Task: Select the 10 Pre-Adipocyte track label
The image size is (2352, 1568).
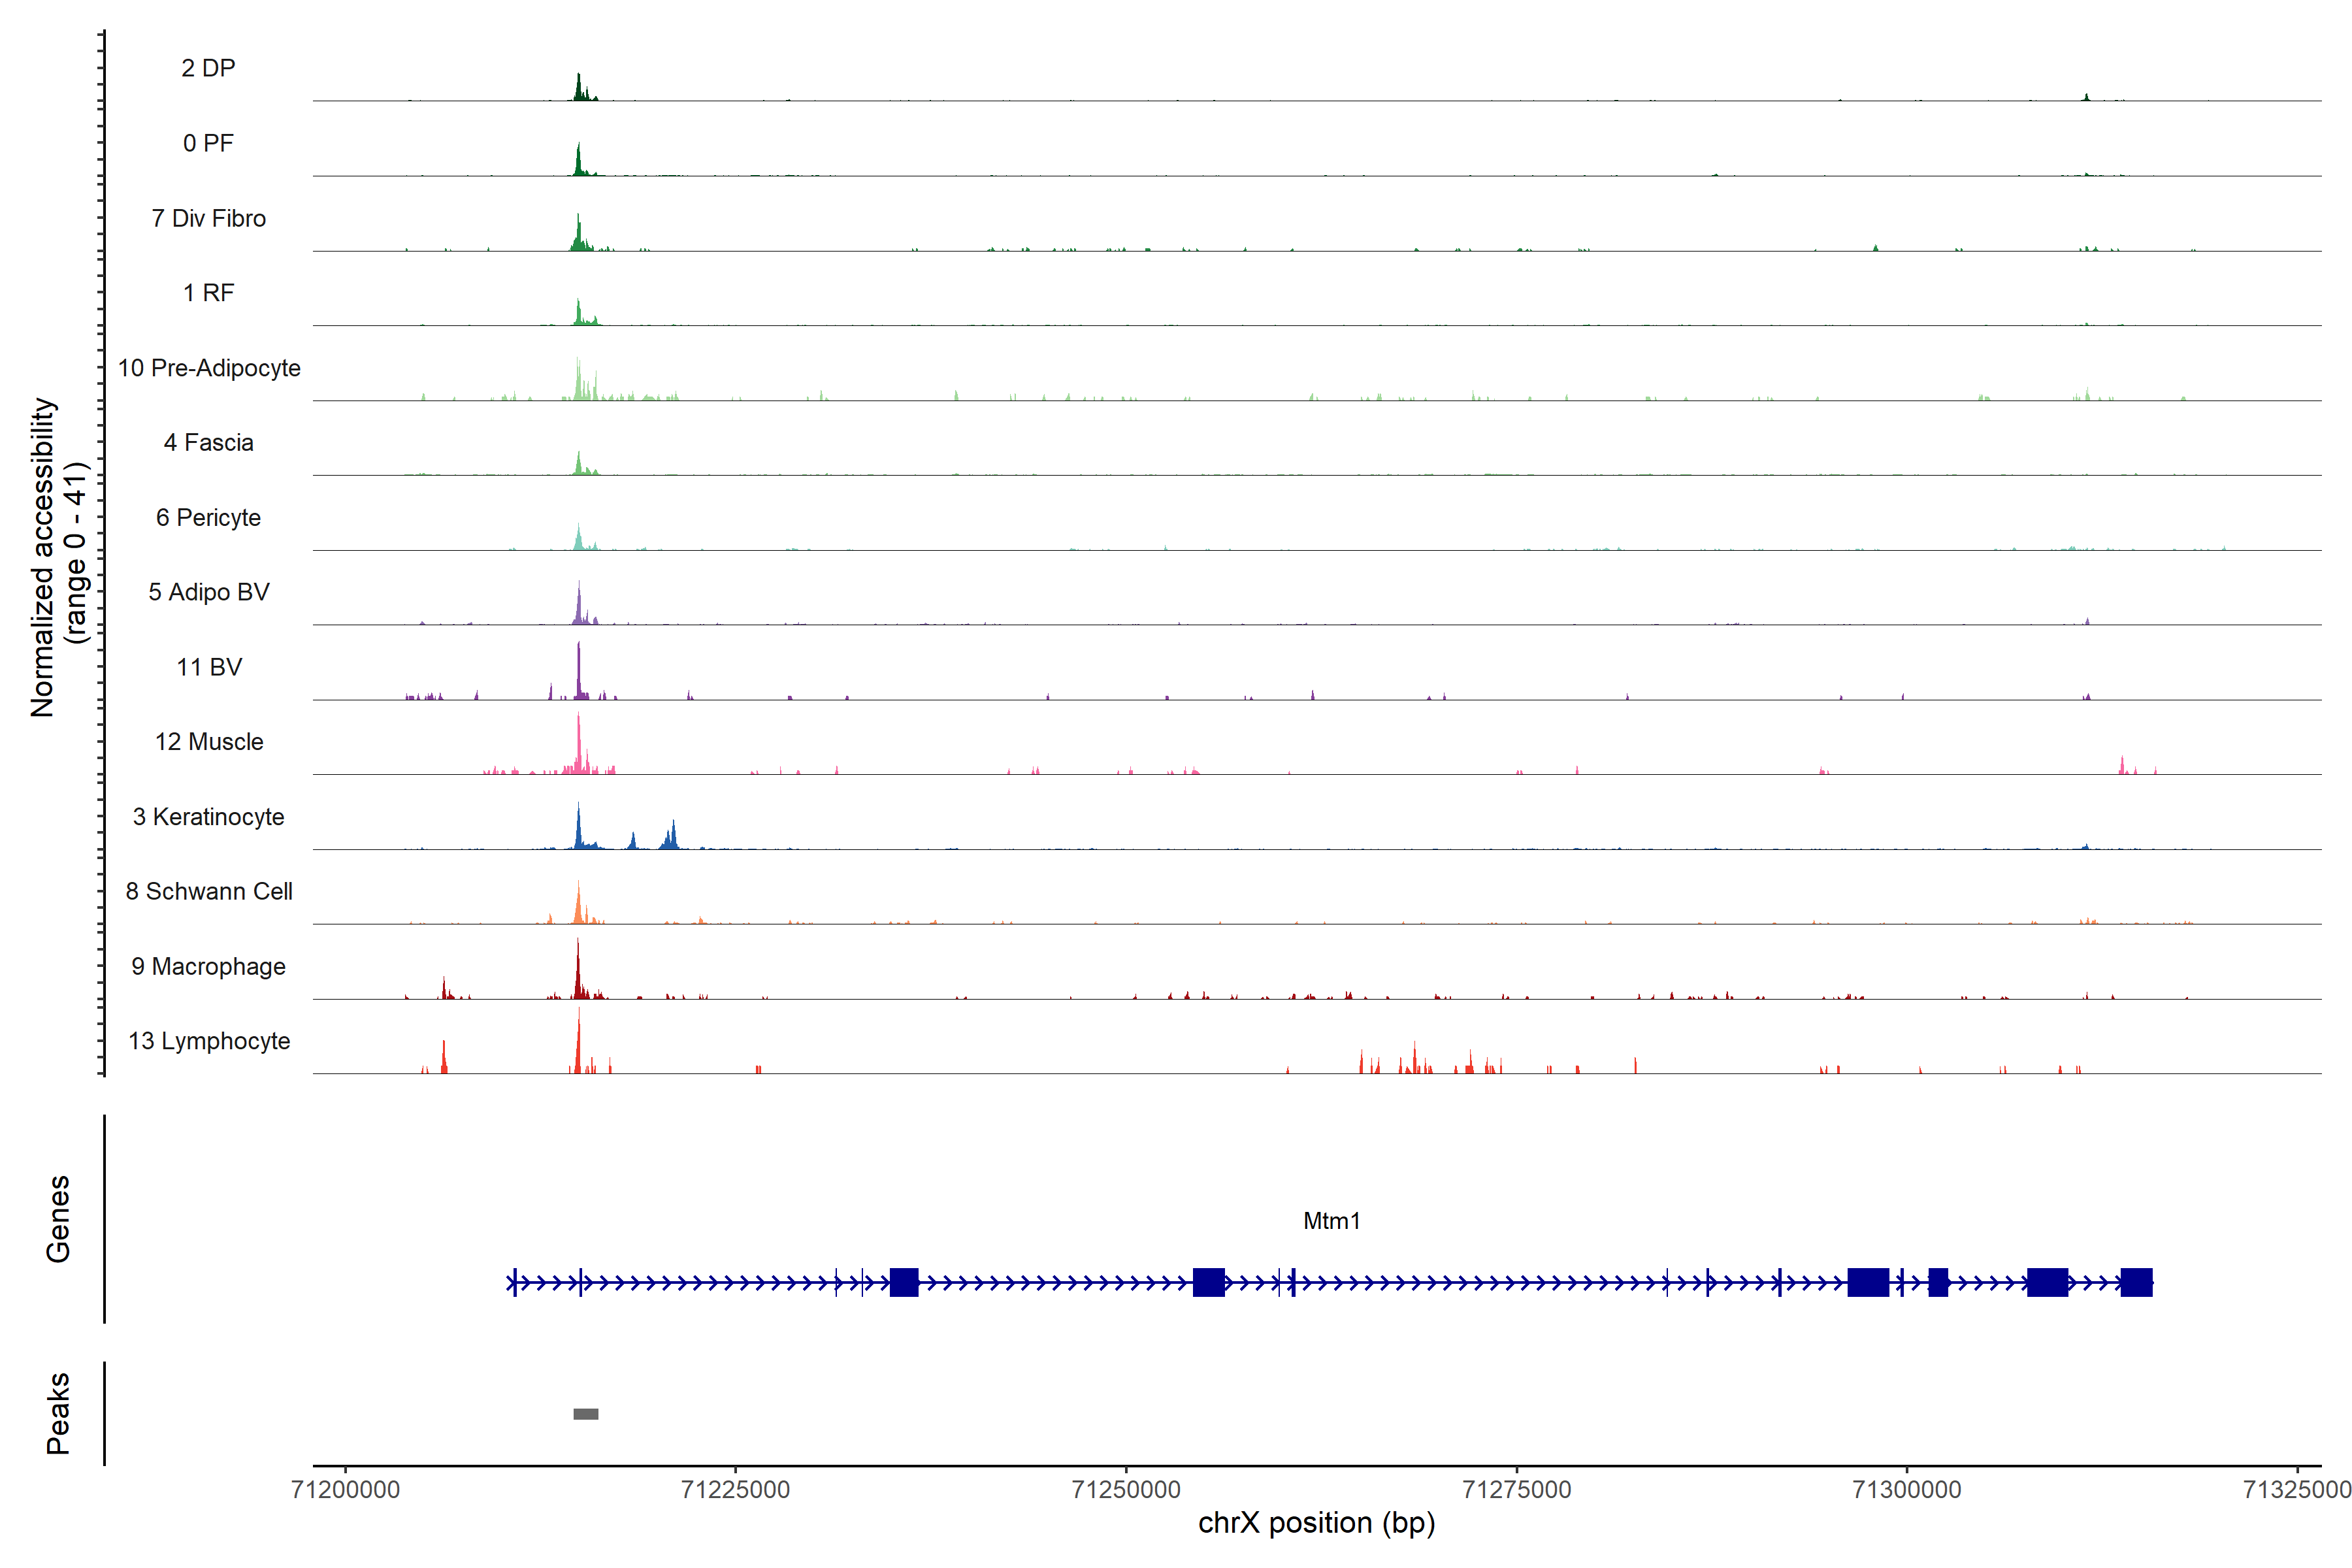Action: point(209,368)
